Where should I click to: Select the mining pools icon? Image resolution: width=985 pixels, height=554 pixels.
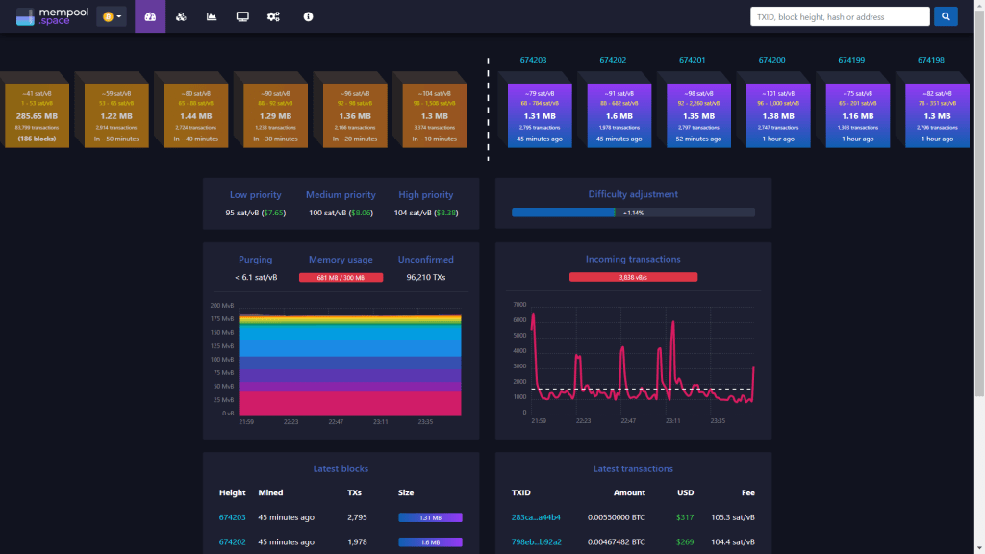181,16
